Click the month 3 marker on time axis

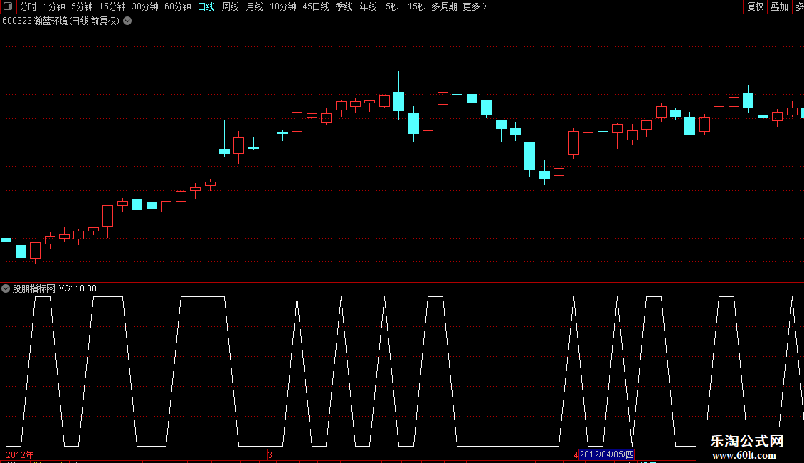[x=270, y=454]
